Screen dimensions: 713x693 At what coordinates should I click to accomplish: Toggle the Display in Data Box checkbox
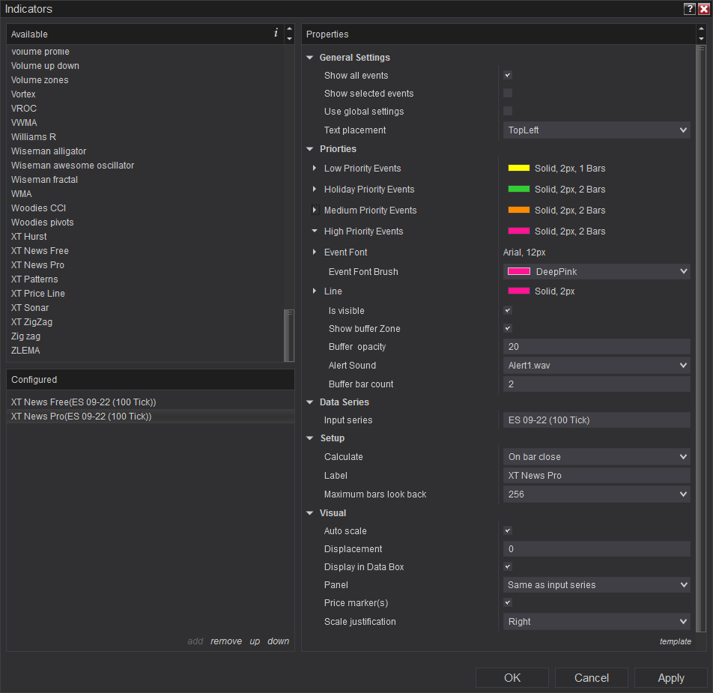click(508, 566)
